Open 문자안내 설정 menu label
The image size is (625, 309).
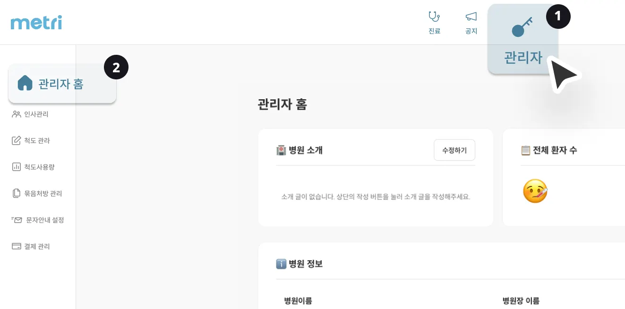point(45,220)
